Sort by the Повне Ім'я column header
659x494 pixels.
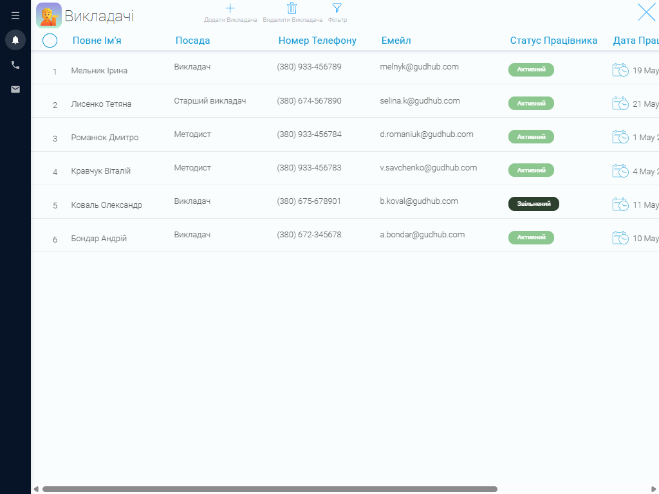pos(97,41)
